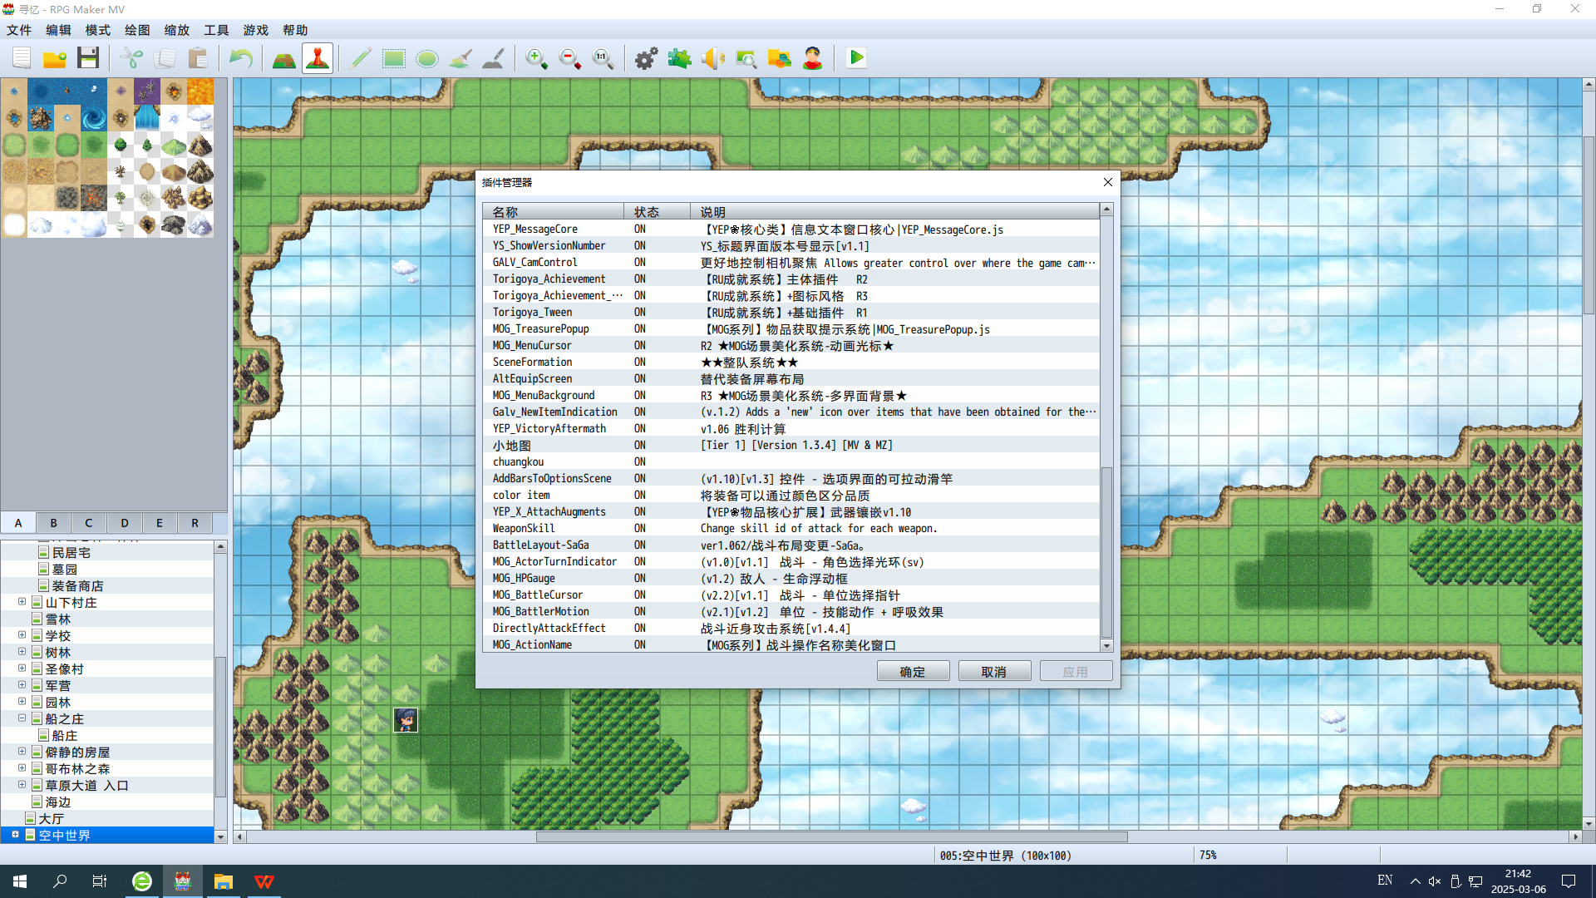Open the 编辑 menu
The height and width of the screenshot is (898, 1596).
(58, 30)
